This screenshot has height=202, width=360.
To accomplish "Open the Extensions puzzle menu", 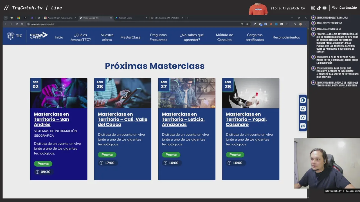I will coord(287,24).
